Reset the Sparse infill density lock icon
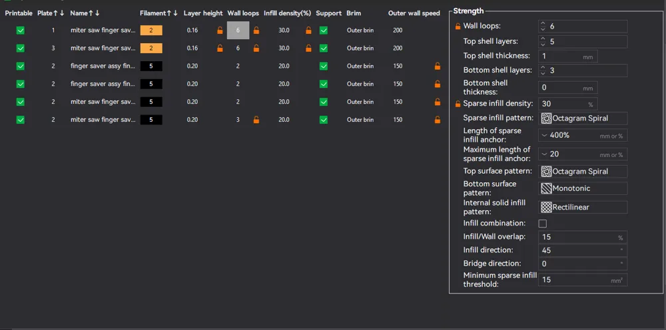 [x=458, y=104]
